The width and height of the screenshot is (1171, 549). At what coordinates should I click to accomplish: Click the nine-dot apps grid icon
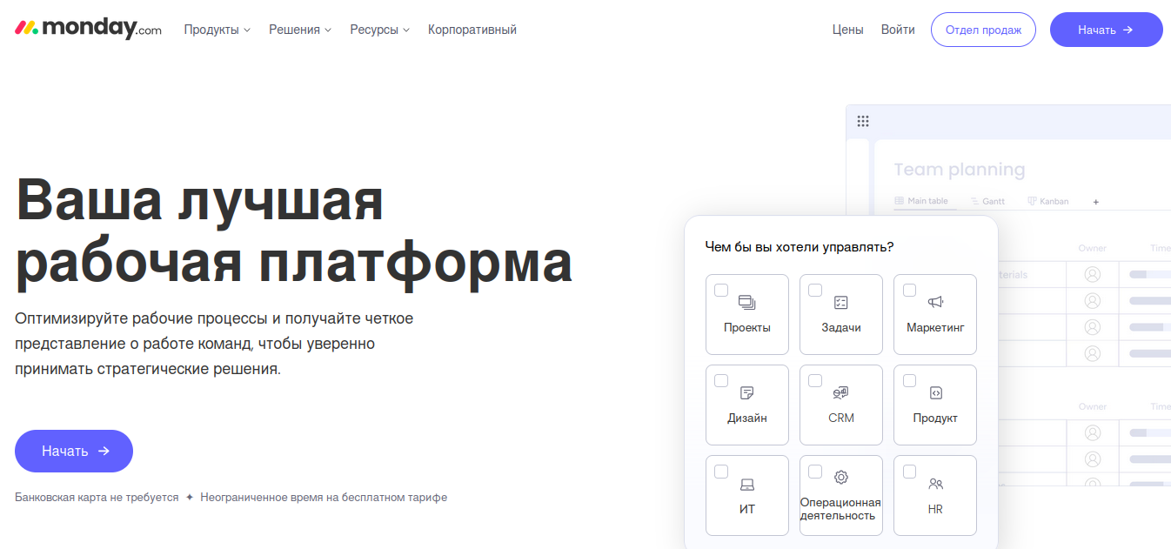click(x=863, y=121)
